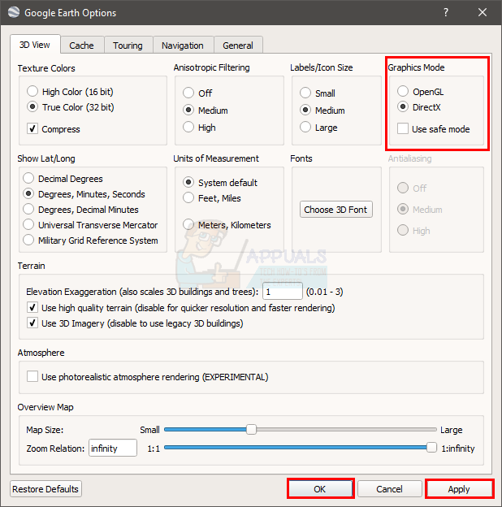The width and height of the screenshot is (502, 507).
Task: Set Anisotropic Filtering to Medium
Action: click(188, 110)
